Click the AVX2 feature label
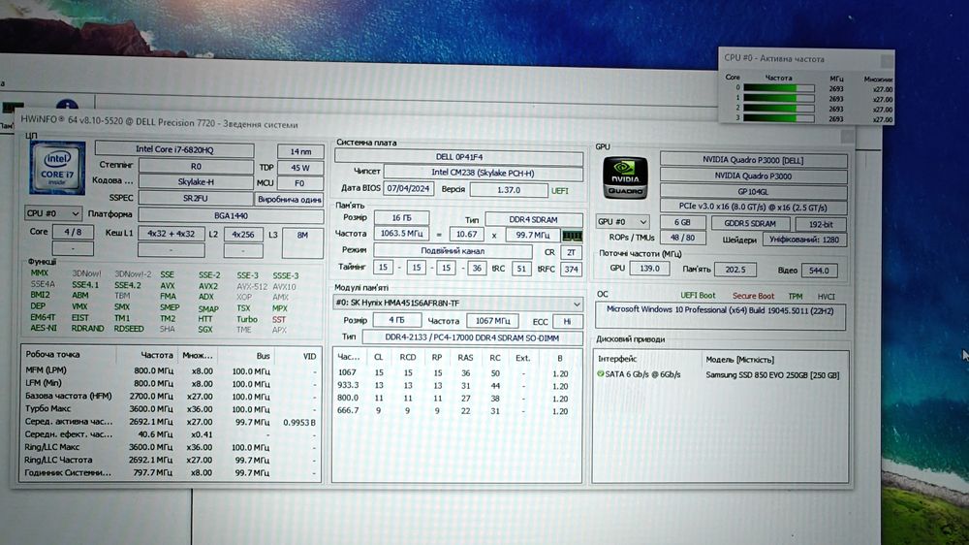 coord(207,286)
